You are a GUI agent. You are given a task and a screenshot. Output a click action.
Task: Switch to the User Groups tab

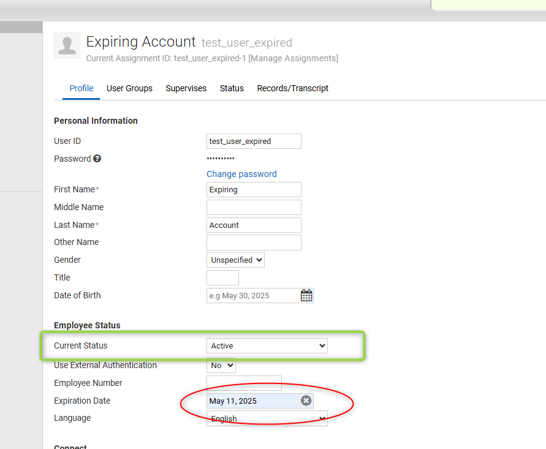(129, 88)
